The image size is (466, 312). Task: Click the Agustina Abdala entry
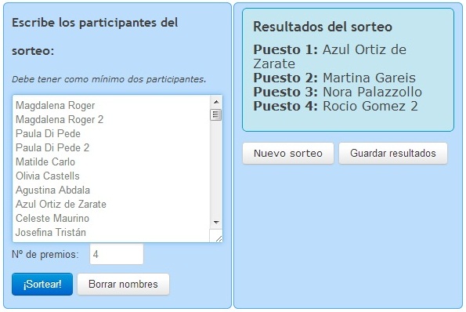pos(52,190)
